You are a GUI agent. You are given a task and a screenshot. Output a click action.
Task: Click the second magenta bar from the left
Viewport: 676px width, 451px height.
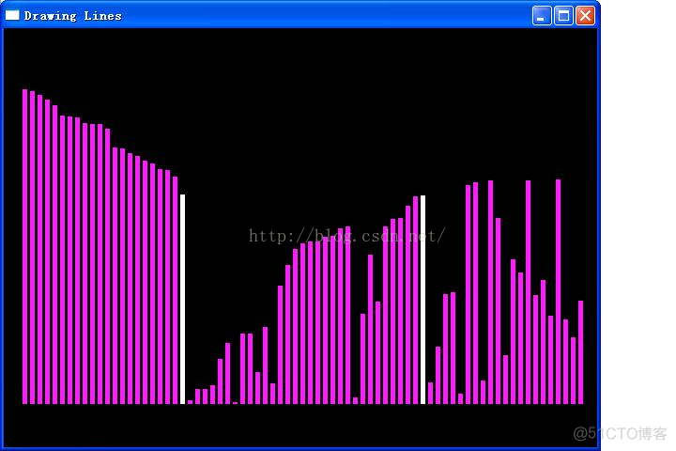(33, 247)
